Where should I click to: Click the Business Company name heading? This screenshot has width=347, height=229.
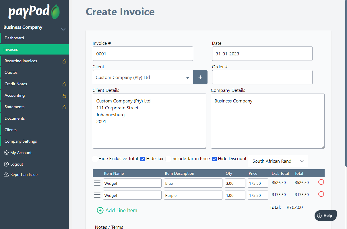coord(23,27)
